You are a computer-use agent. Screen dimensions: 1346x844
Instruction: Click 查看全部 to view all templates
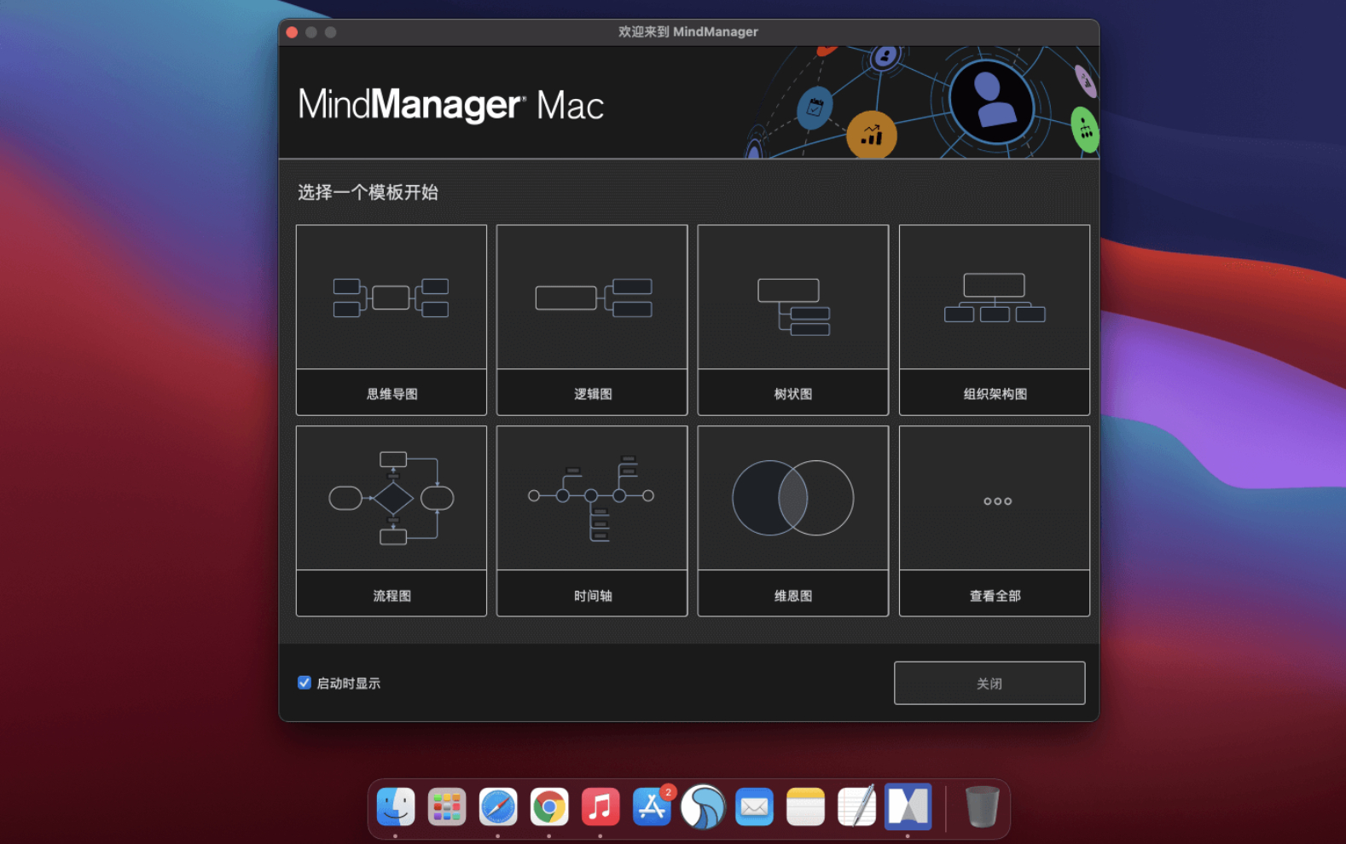pos(995,521)
